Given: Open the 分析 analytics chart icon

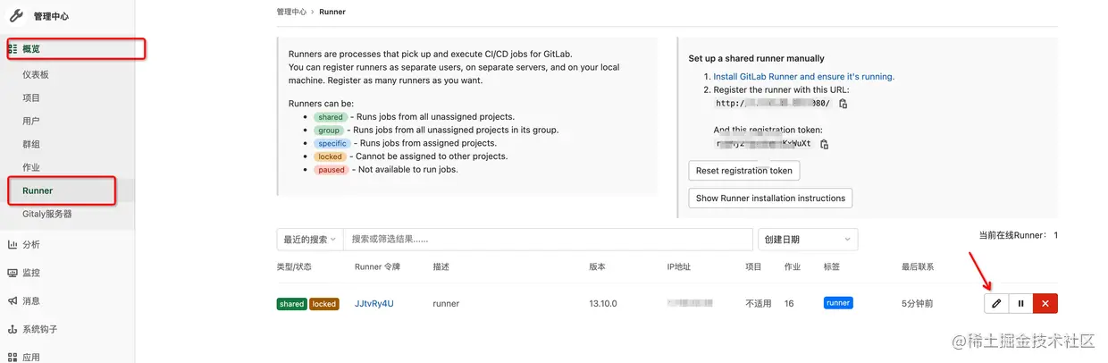Looking at the screenshot, I should (x=13, y=244).
